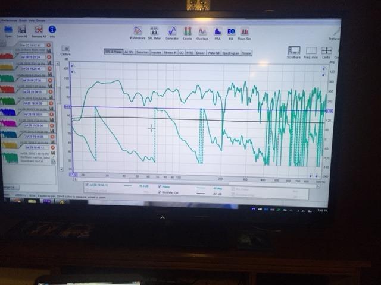Switch to the GD tab
381x285 pixels.
[181, 53]
